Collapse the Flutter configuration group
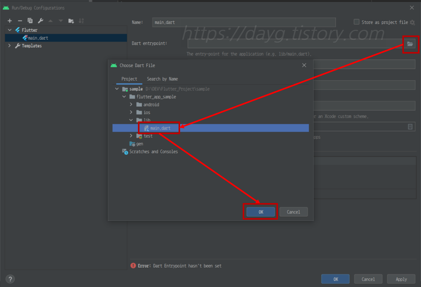The image size is (421, 287). pos(10,30)
